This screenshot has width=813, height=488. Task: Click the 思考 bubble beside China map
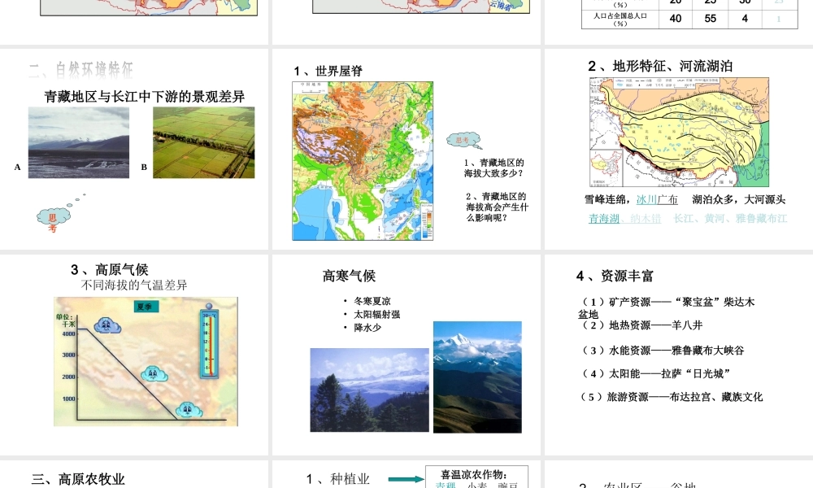(463, 140)
